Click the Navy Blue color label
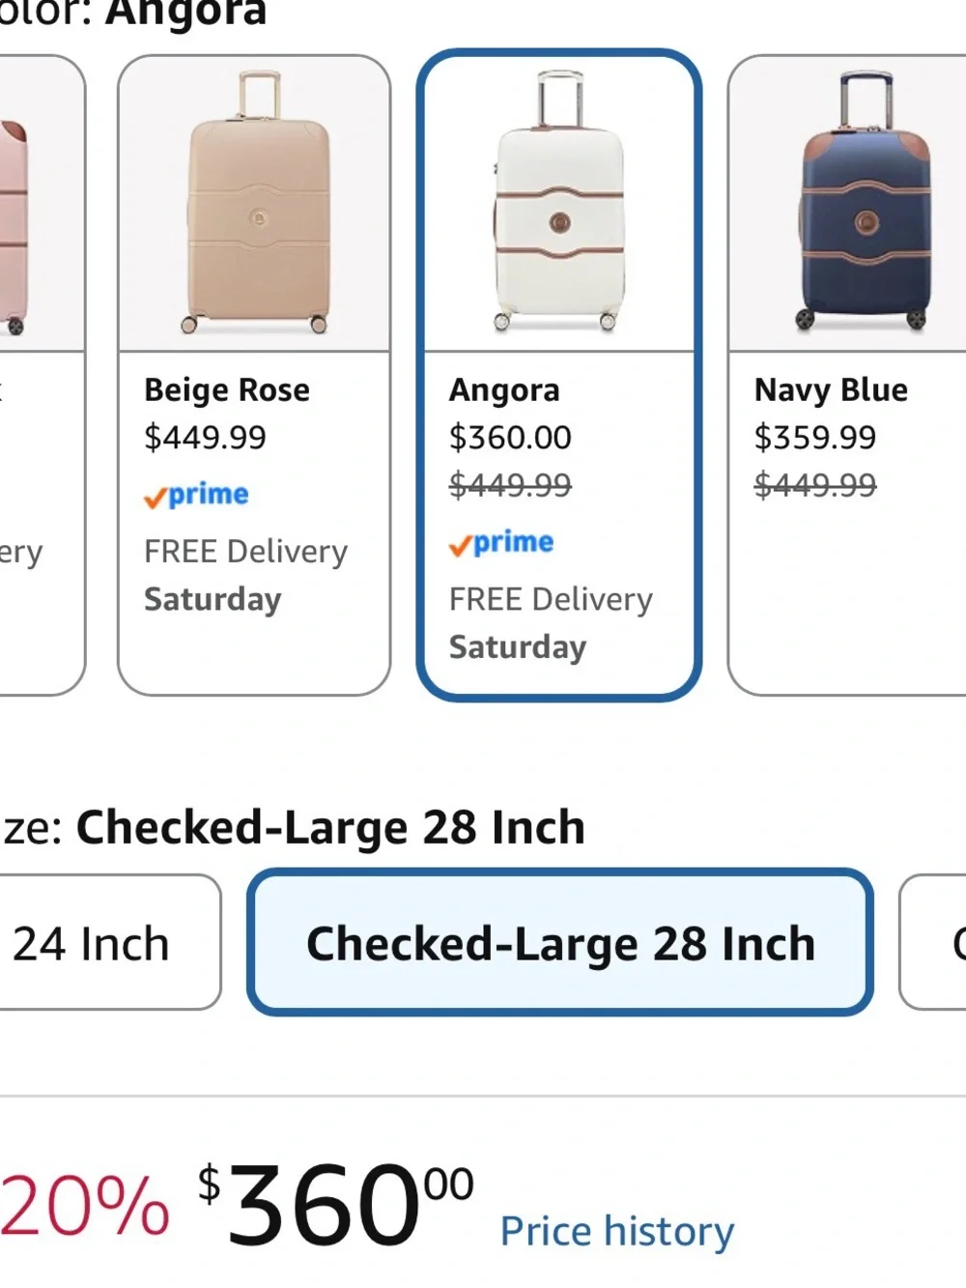966x1288 pixels. tap(831, 390)
